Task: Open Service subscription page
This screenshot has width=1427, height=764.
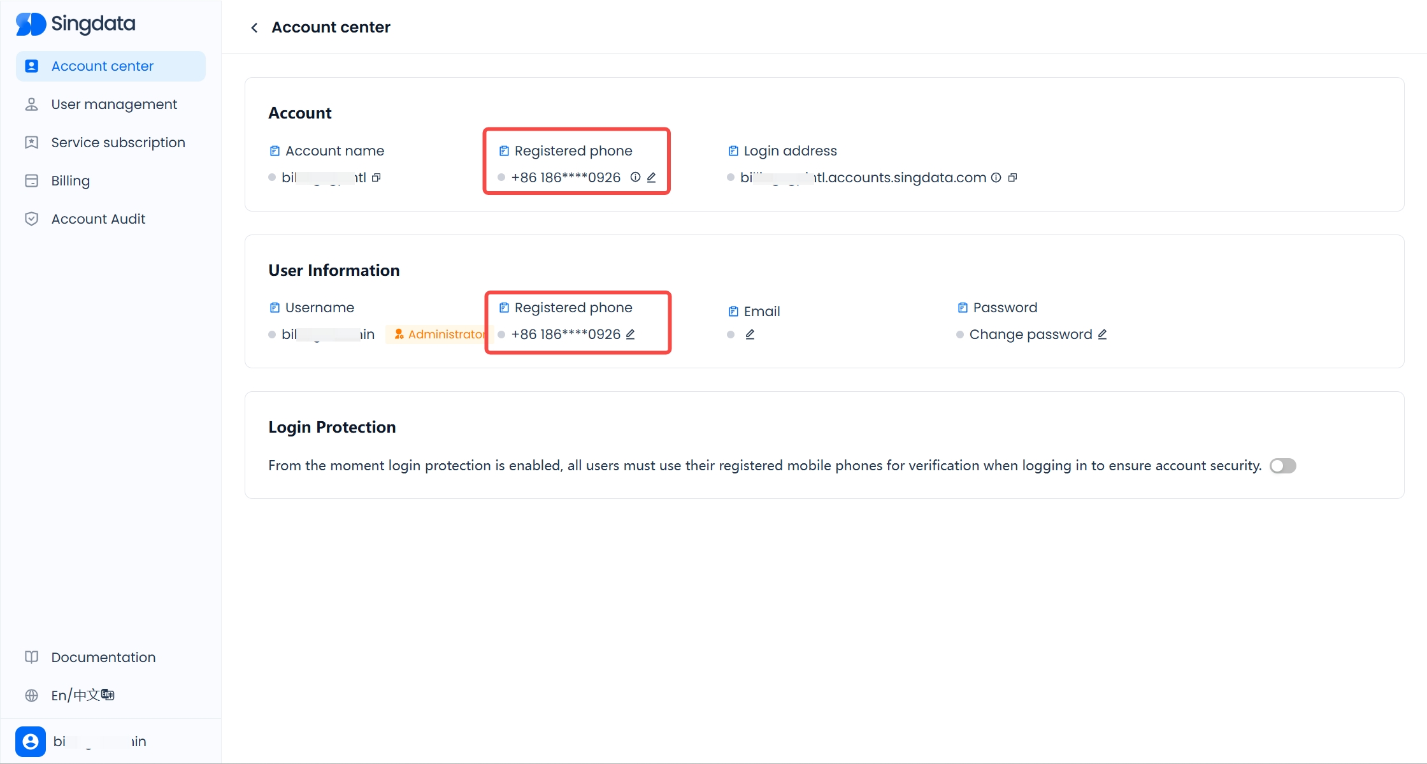Action: [x=118, y=143]
